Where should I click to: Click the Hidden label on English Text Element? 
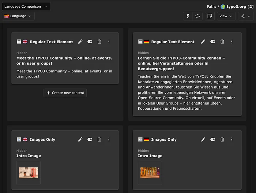pos(22,53)
